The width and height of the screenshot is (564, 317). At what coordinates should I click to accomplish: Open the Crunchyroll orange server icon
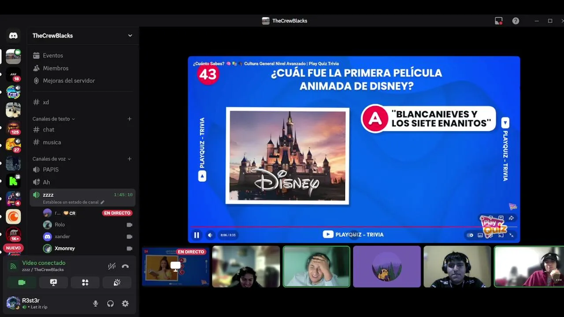[x=13, y=217]
